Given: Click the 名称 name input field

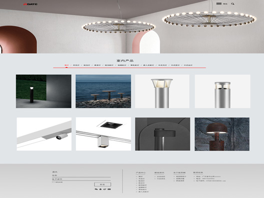Looking at the screenshot, I should [x=81, y=175].
